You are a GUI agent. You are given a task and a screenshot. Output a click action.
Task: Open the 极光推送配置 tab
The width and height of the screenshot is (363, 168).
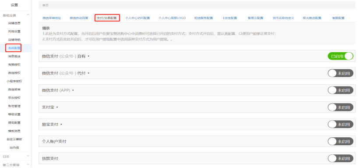pos(312,18)
